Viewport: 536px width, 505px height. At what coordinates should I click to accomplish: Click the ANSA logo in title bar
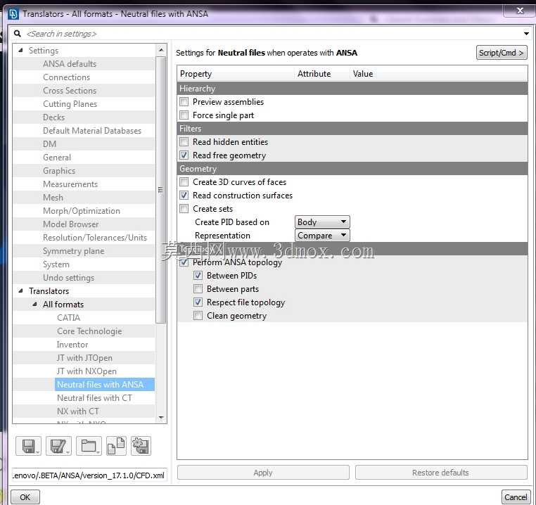tap(13, 14)
